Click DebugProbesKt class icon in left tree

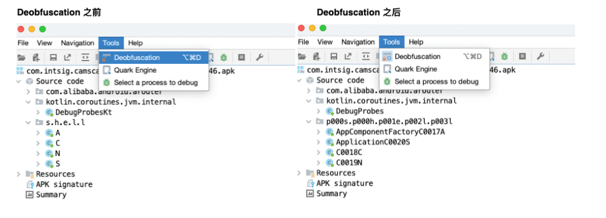[49, 112]
